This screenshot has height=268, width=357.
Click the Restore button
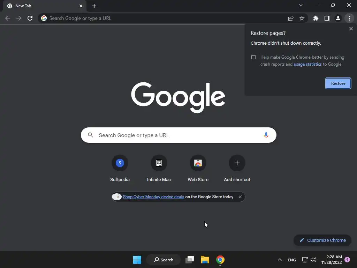(x=338, y=83)
